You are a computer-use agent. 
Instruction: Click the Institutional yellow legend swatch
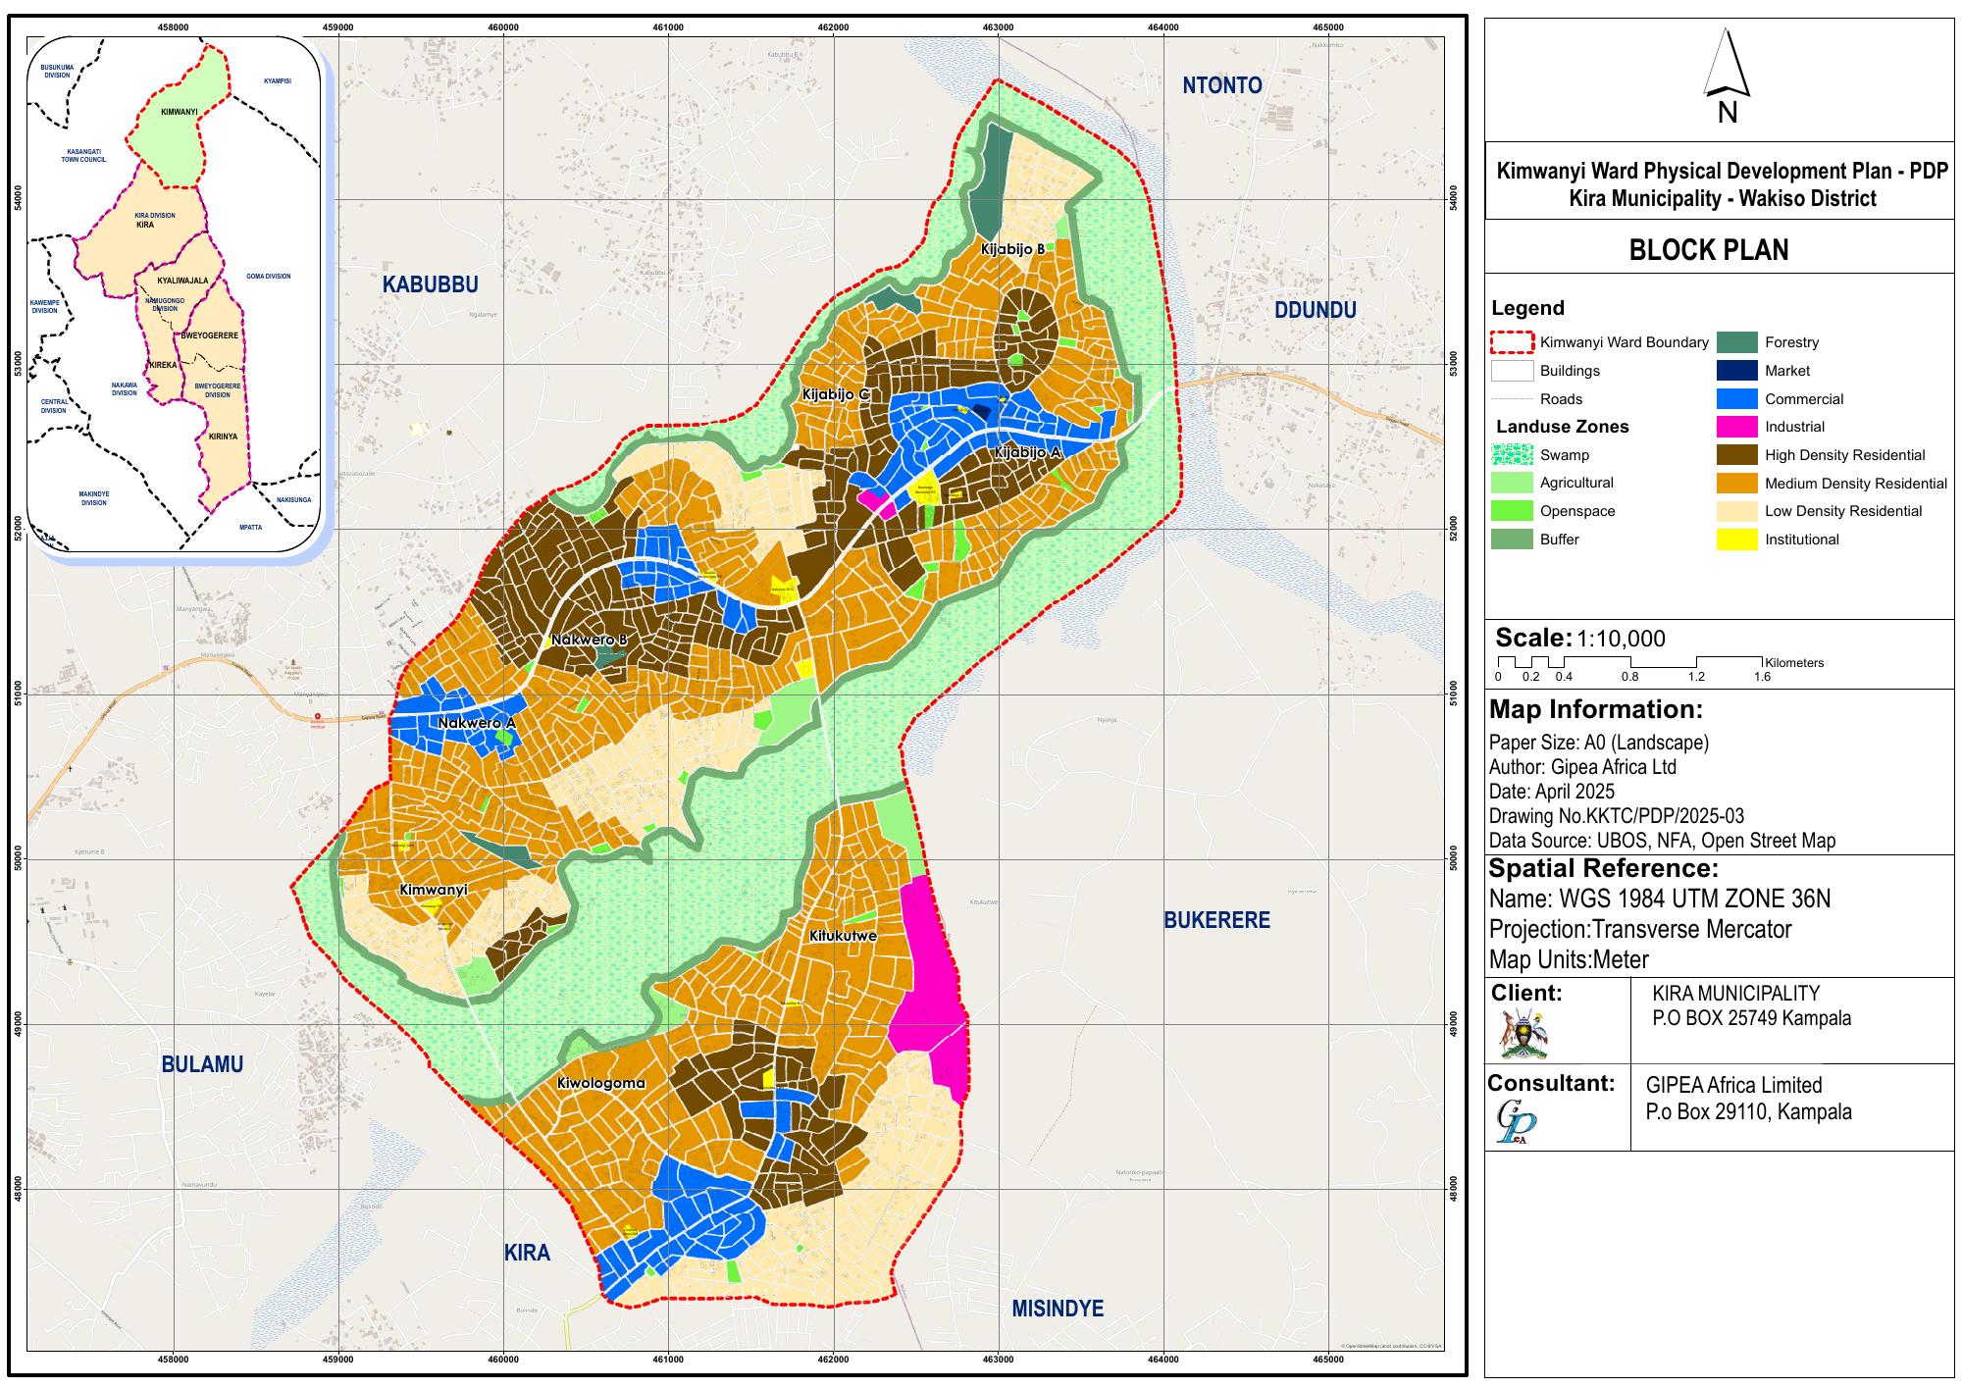pos(1736,540)
